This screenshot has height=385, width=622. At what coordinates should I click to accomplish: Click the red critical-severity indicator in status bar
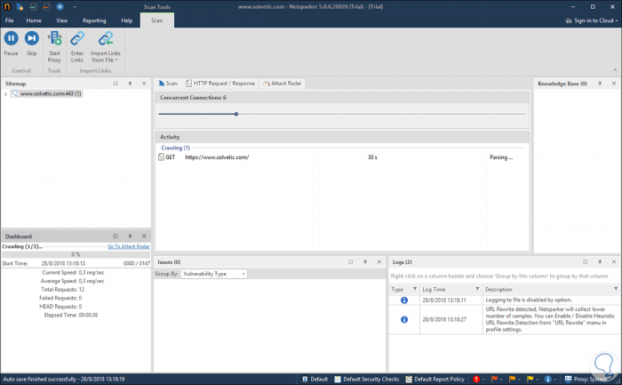[x=476, y=379]
